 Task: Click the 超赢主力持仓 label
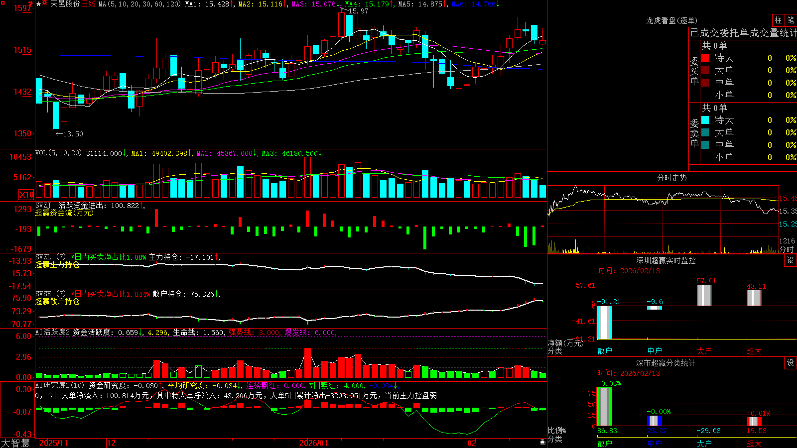(57, 264)
